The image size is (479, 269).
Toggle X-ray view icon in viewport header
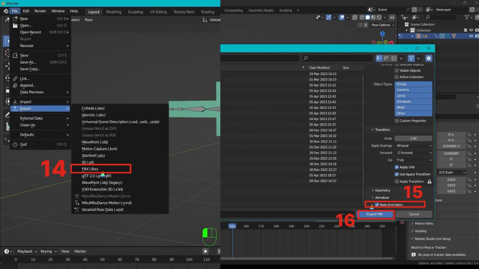point(354,18)
